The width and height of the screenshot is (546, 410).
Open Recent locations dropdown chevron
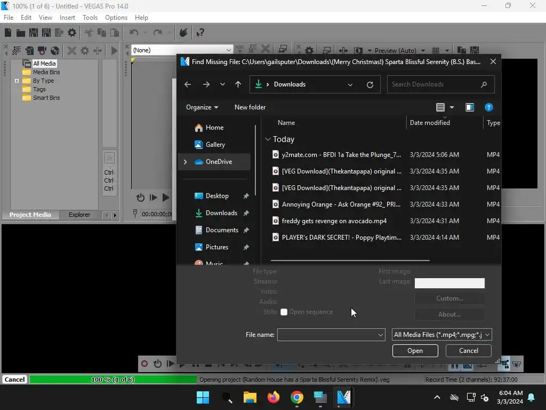click(x=222, y=84)
